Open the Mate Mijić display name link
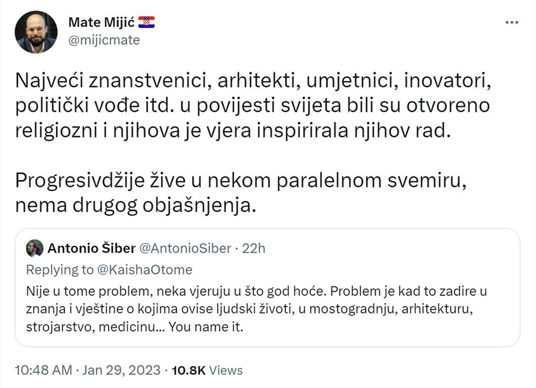536x388 pixels. coord(101,23)
